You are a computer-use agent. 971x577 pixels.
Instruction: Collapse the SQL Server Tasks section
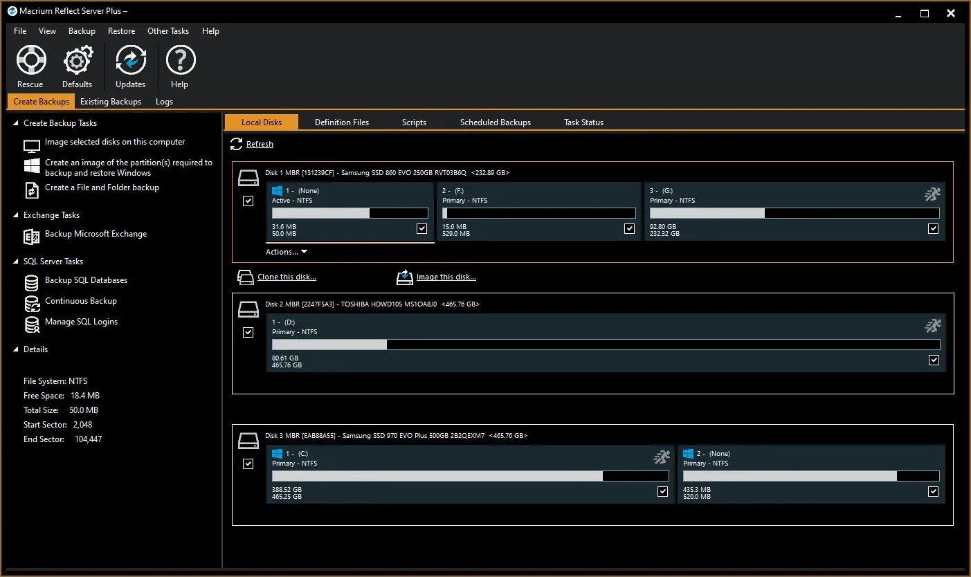[x=17, y=261]
